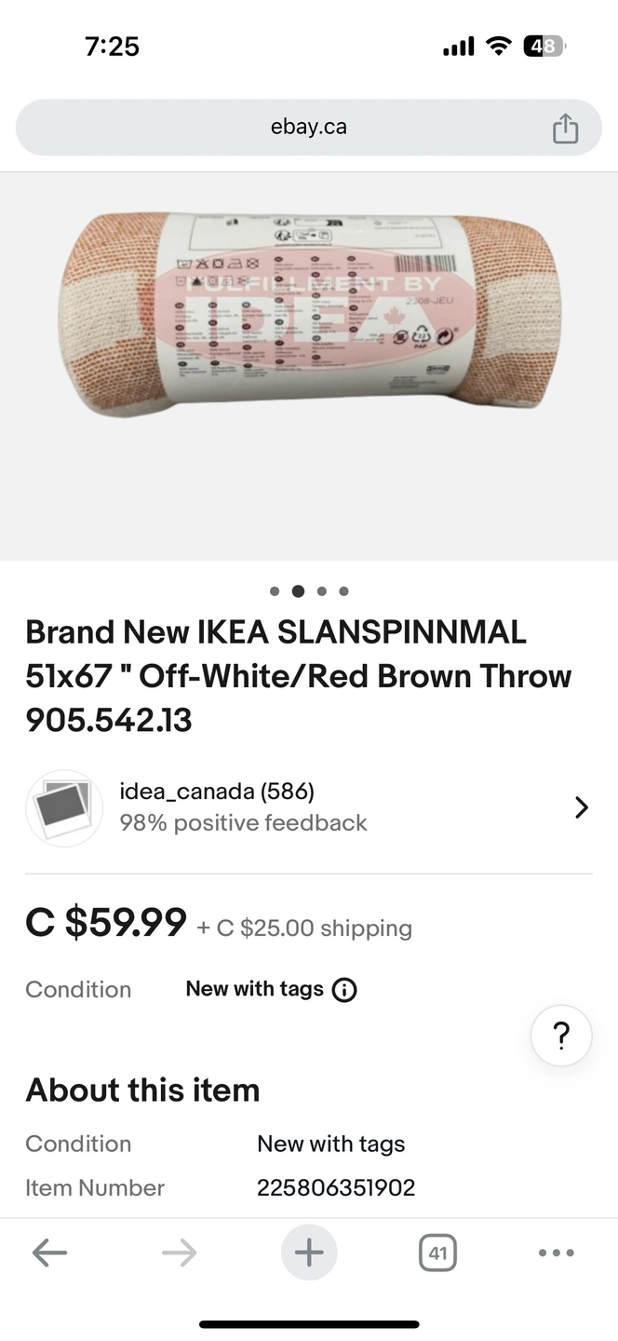The width and height of the screenshot is (618, 1341).
Task: Tap the item number 225806351902
Action: click(336, 1188)
